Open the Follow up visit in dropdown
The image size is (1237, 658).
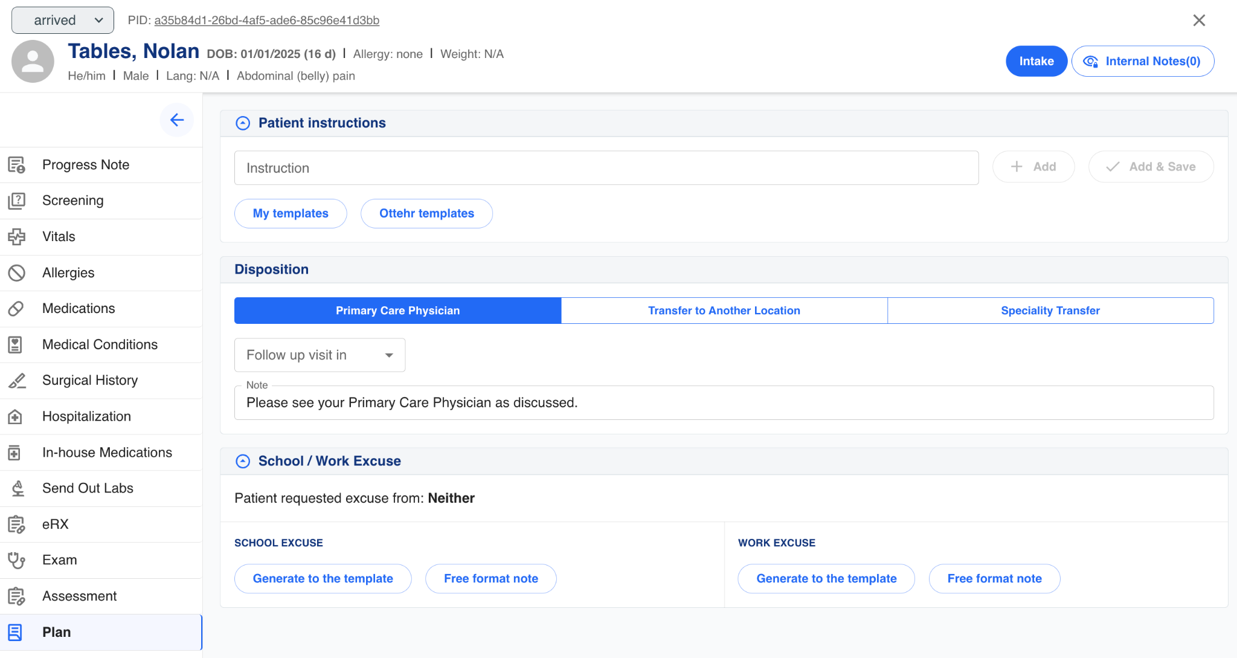[320, 355]
